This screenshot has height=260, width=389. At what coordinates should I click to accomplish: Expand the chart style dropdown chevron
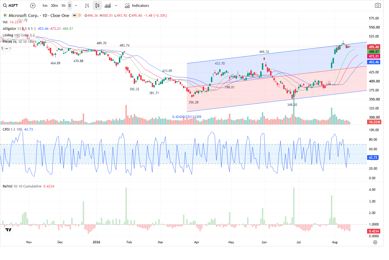(x=116, y=5)
